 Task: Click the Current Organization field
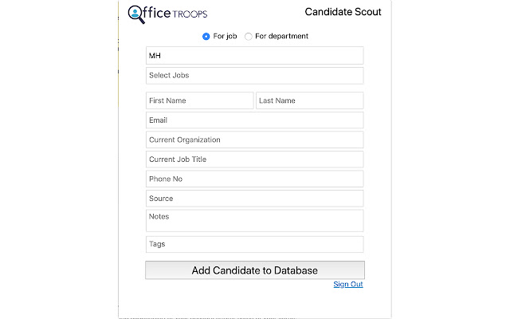(254, 140)
